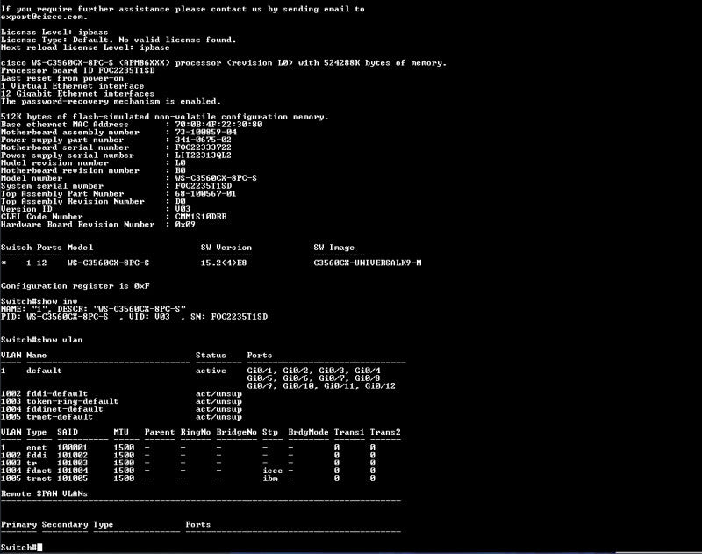This screenshot has width=702, height=554.
Task: Click port Gi0/5 in port list
Action: (259, 378)
